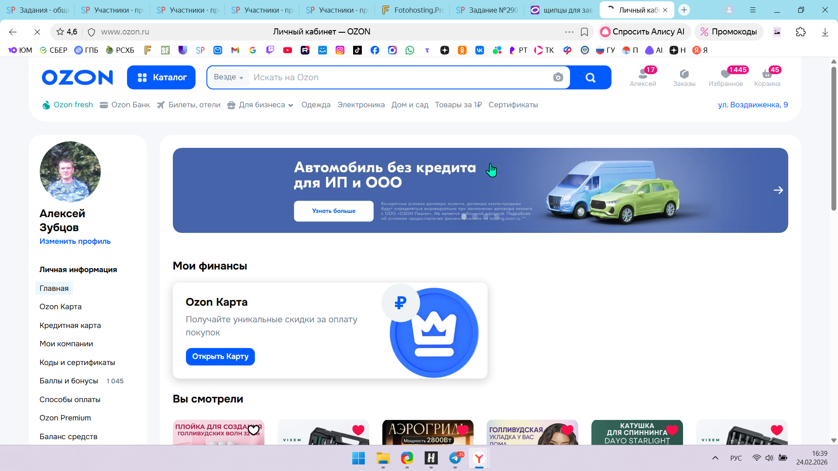
Task: Open the browser extensions puzzle icon
Action: click(x=801, y=32)
